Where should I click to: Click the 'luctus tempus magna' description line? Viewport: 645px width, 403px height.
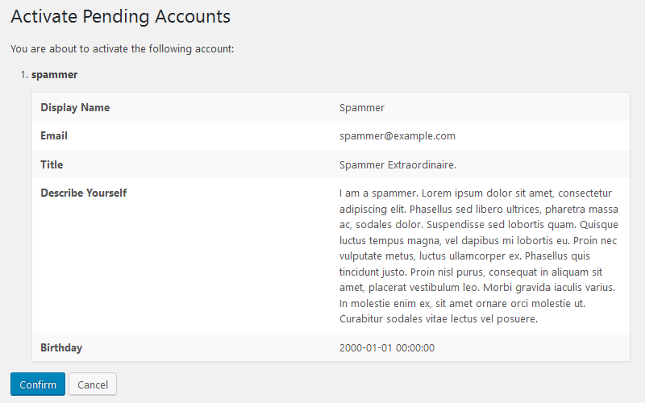[478, 240]
